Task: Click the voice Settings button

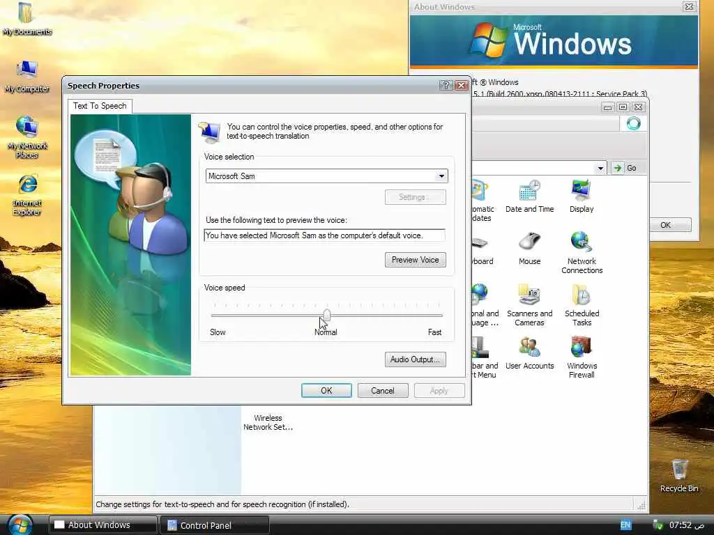Action: [416, 197]
